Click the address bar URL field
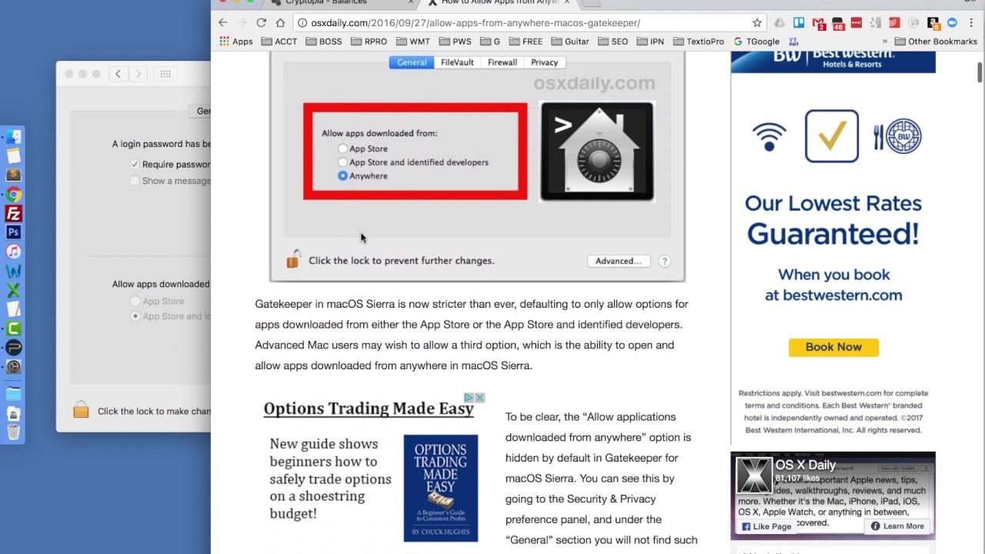985x554 pixels. point(531,23)
